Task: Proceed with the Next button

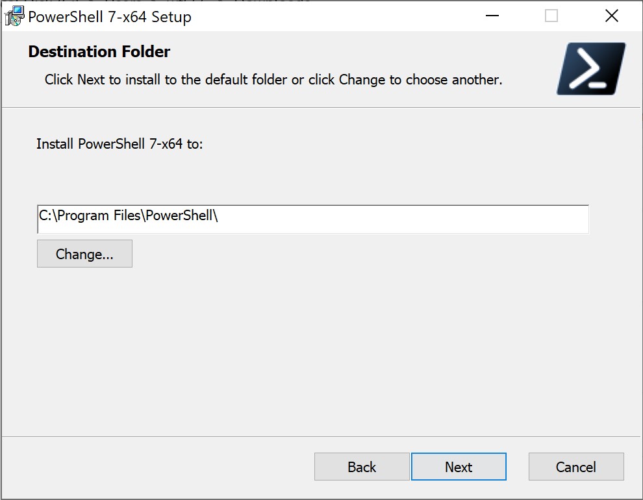Action: (x=459, y=467)
